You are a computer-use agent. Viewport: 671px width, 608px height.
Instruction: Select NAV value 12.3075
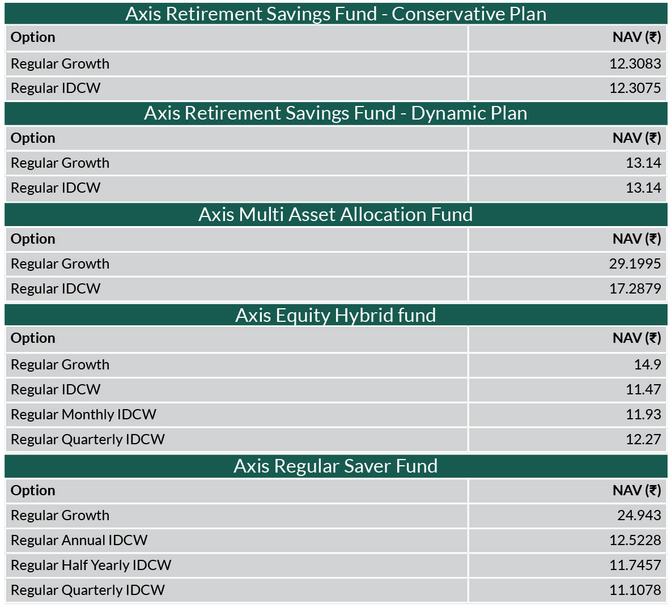635,88
